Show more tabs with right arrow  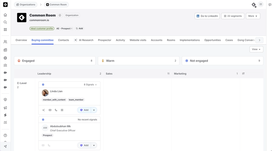260,40
